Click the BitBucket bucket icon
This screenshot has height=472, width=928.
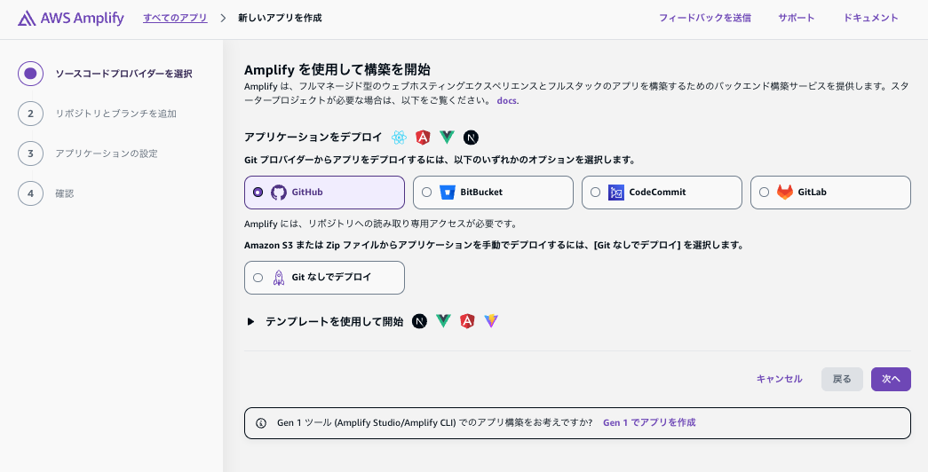coord(448,193)
